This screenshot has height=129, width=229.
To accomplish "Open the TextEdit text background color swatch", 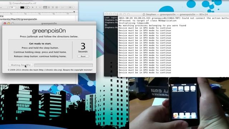I will pyautogui.click(x=27, y=7).
